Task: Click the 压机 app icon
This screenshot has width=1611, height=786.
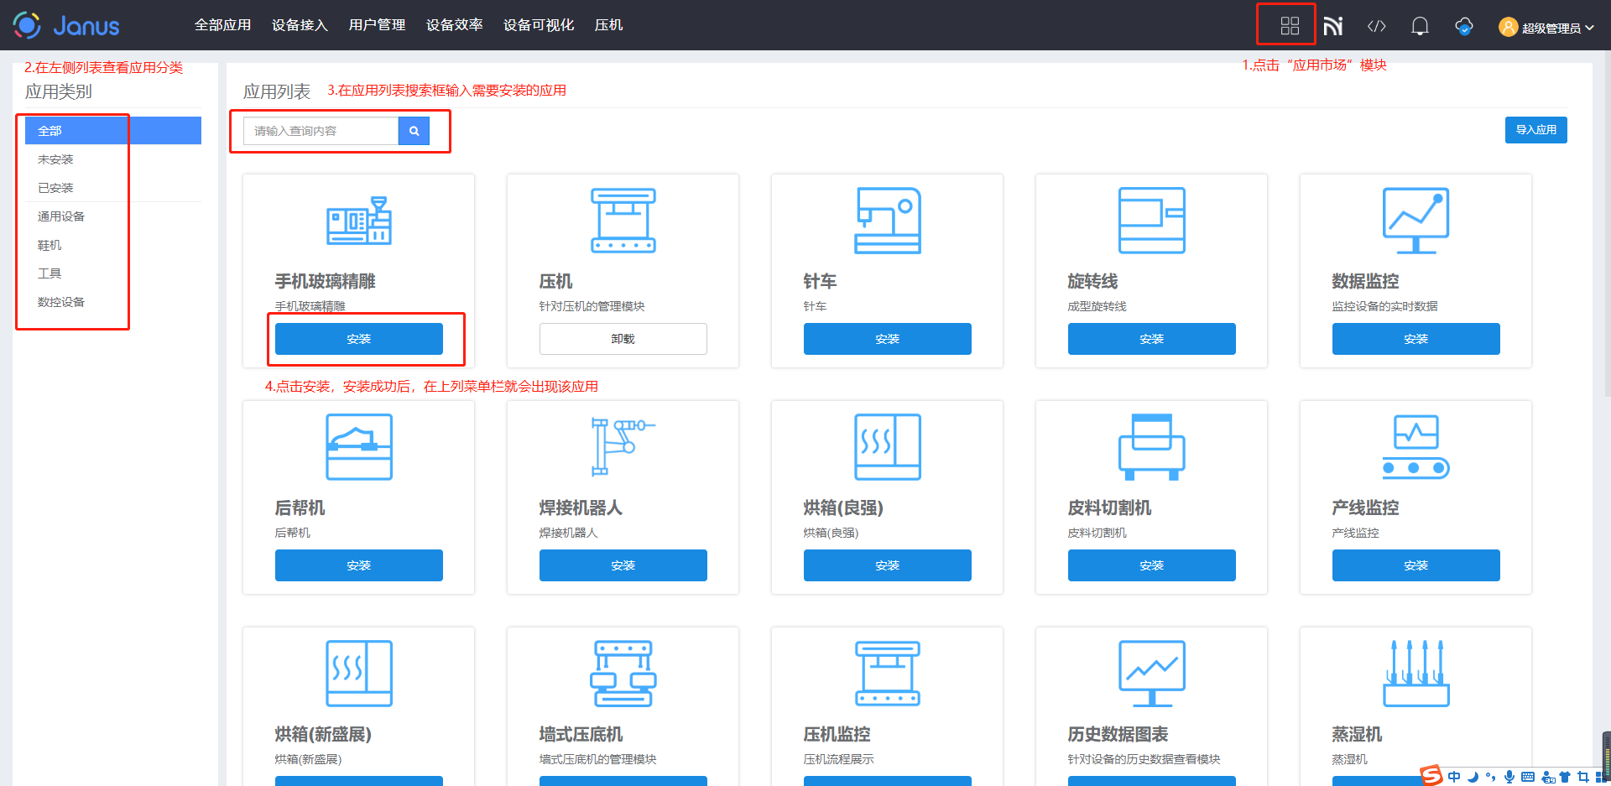Action: tap(623, 221)
